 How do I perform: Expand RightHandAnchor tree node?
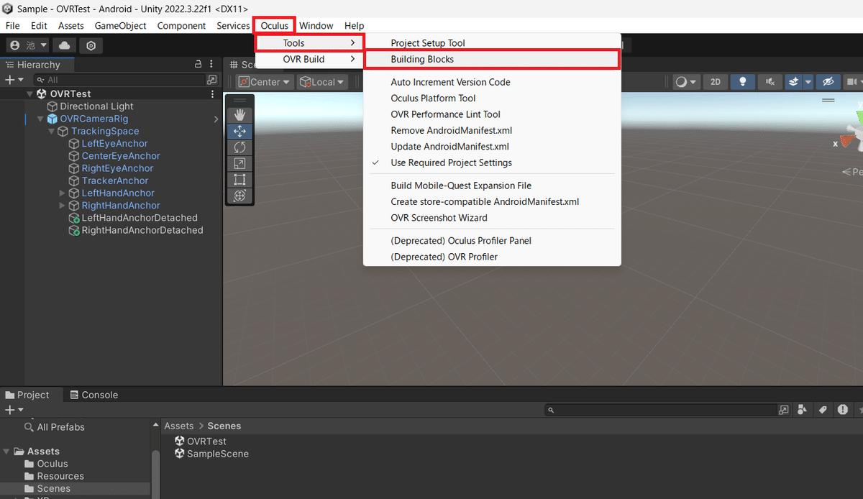(63, 206)
